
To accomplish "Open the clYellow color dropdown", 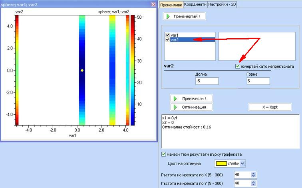I will [x=242, y=163].
